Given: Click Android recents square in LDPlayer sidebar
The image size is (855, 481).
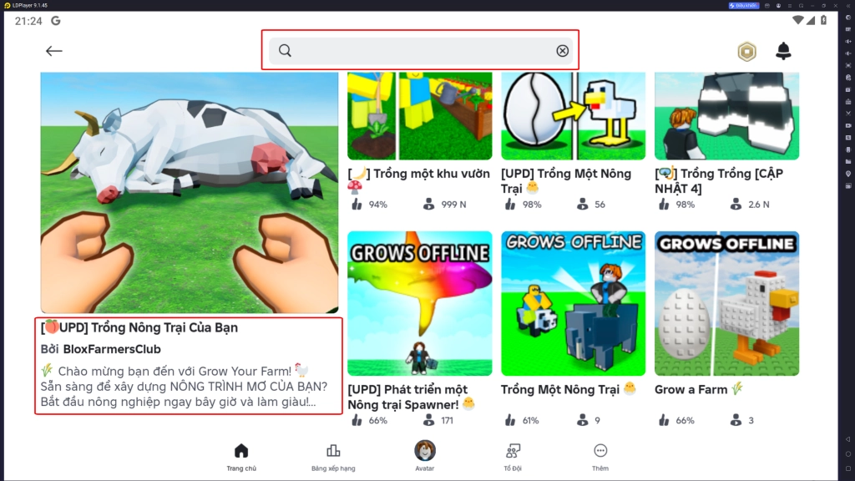Looking at the screenshot, I should tap(848, 468).
